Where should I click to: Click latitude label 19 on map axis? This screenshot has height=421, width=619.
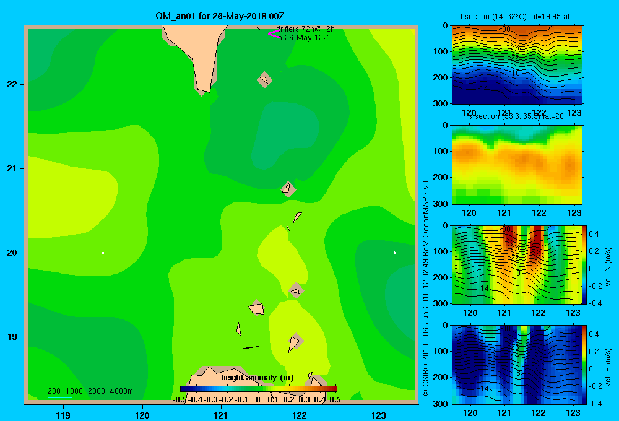pyautogui.click(x=12, y=337)
